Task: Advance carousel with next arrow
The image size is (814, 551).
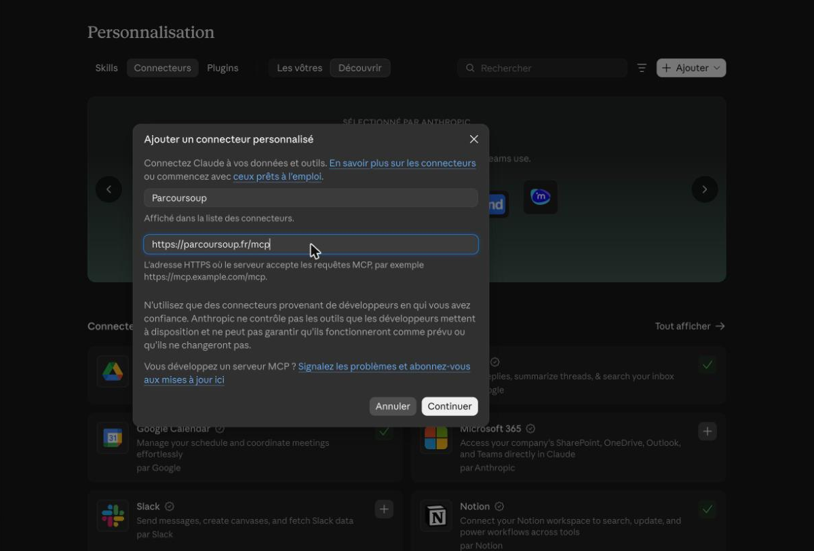Action: (x=705, y=189)
